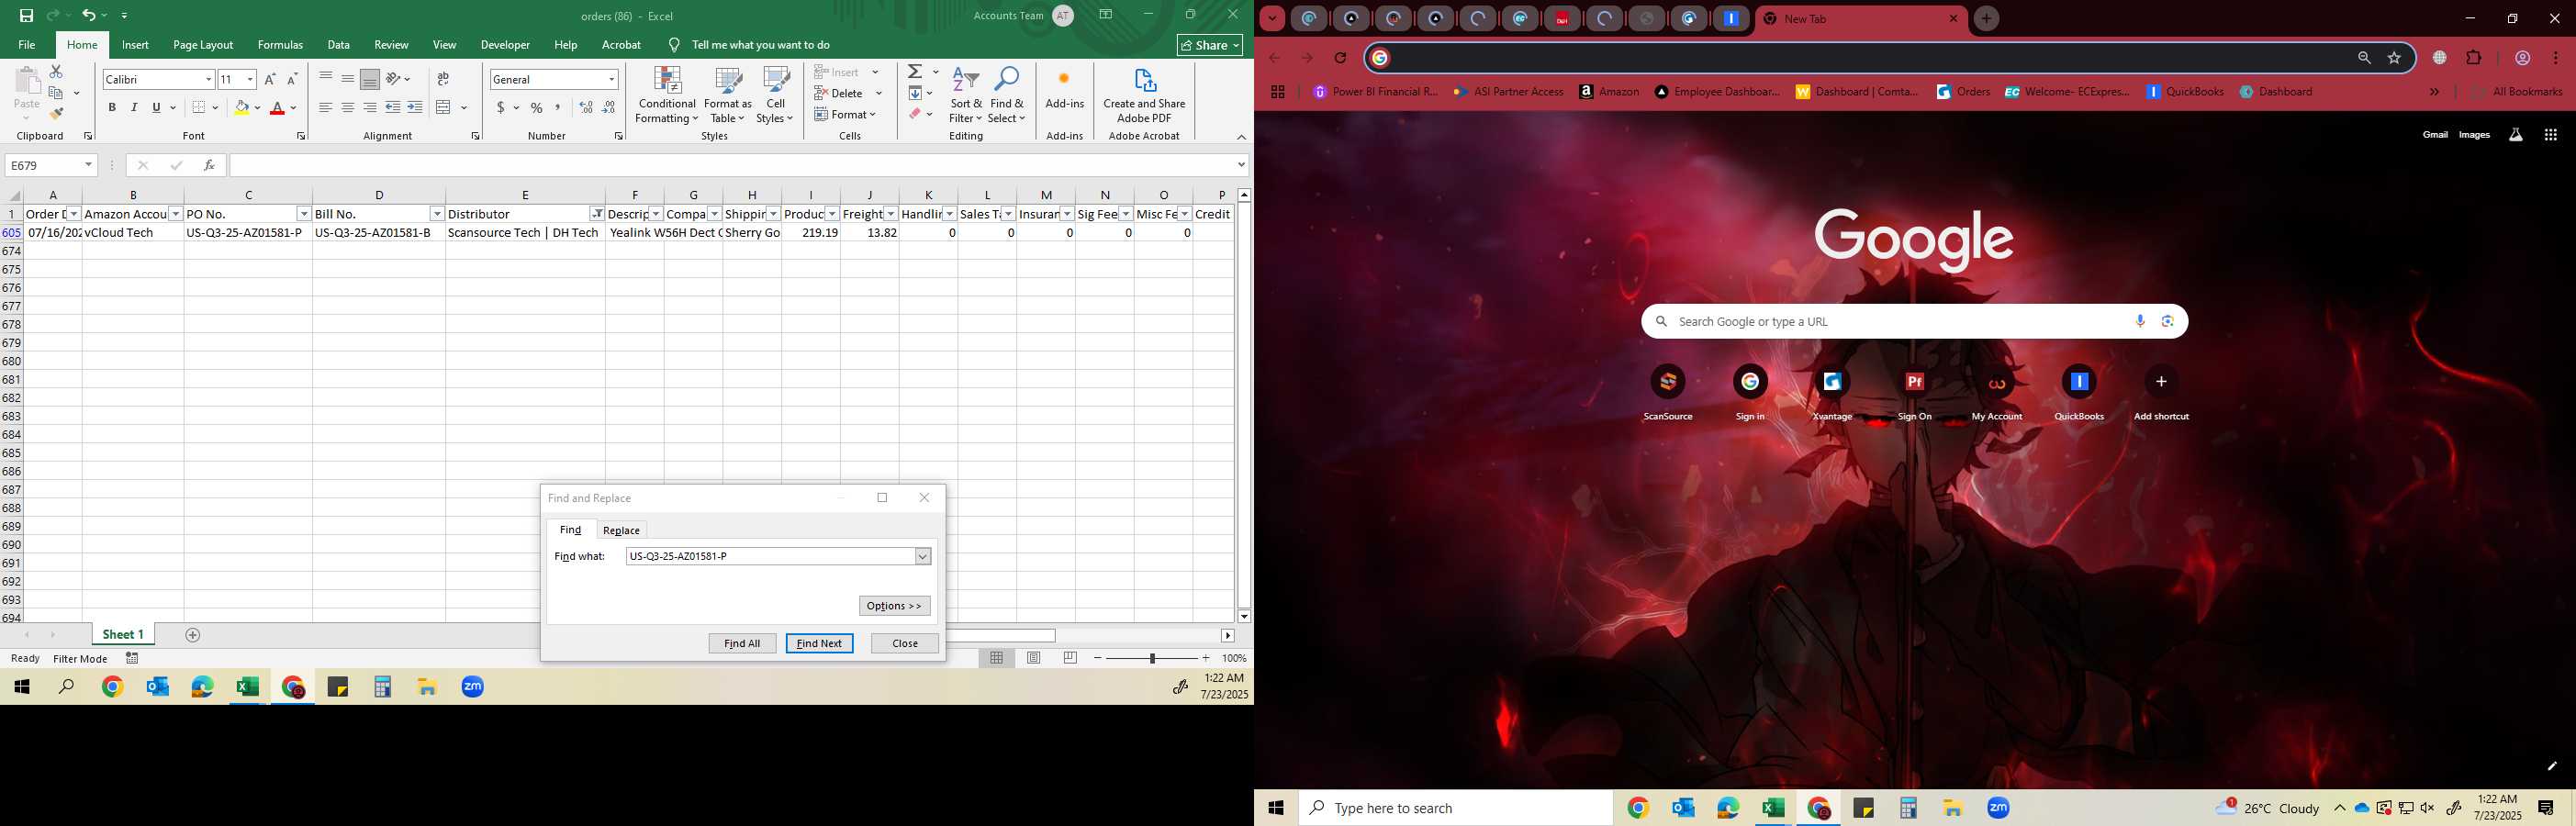
Task: Click the Find All button
Action: point(742,643)
